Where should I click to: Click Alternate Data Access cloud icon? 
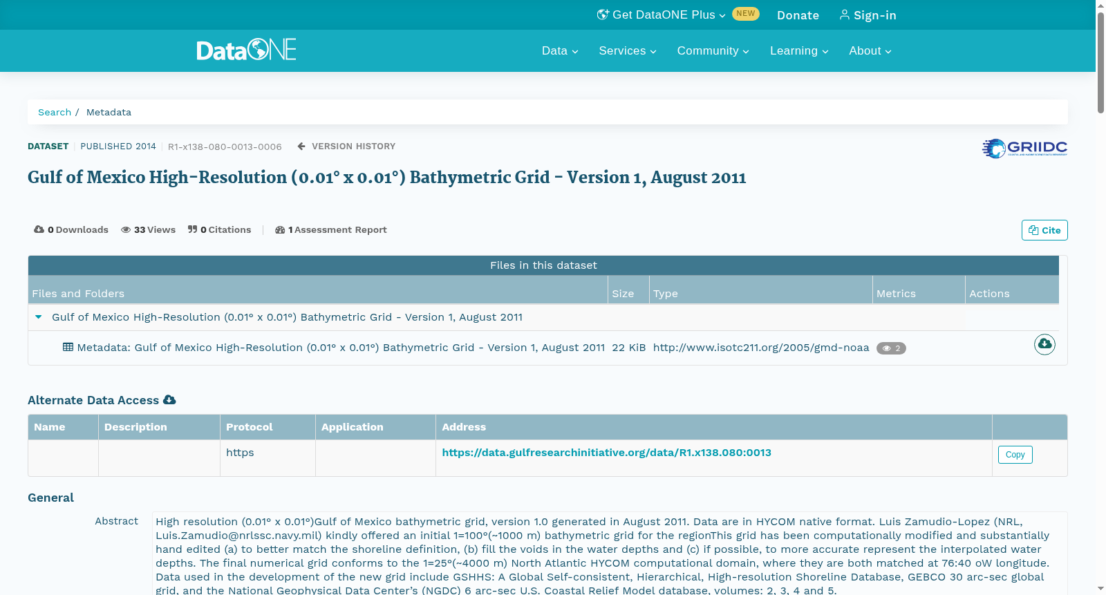point(169,400)
